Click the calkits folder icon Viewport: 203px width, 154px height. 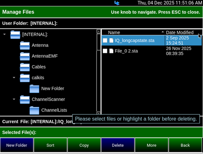pyautogui.click(x=25, y=78)
